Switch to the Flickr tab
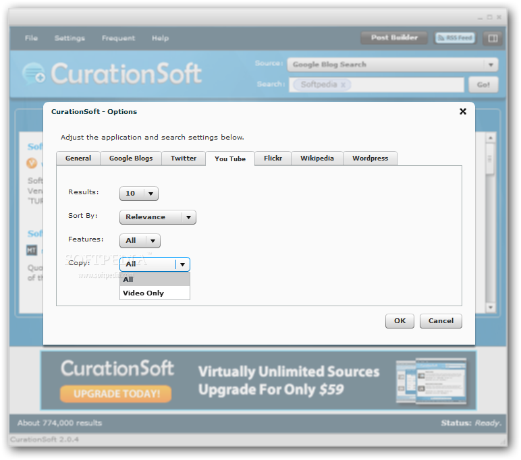521x460 pixels. coord(273,159)
